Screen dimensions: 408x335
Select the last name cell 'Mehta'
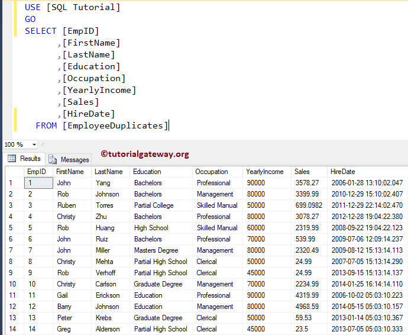pyautogui.click(x=111, y=261)
